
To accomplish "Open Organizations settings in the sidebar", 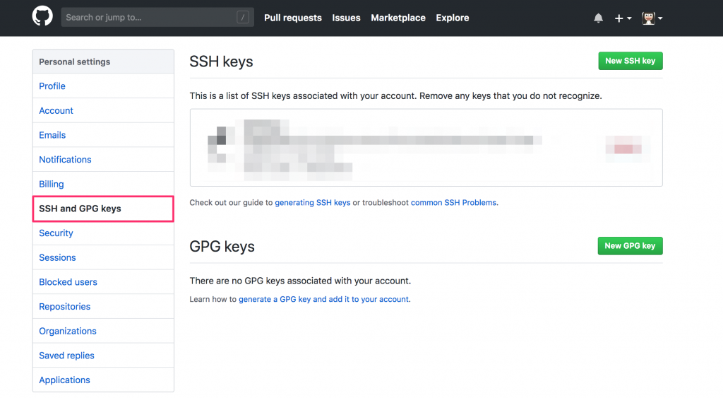I will click(103, 331).
